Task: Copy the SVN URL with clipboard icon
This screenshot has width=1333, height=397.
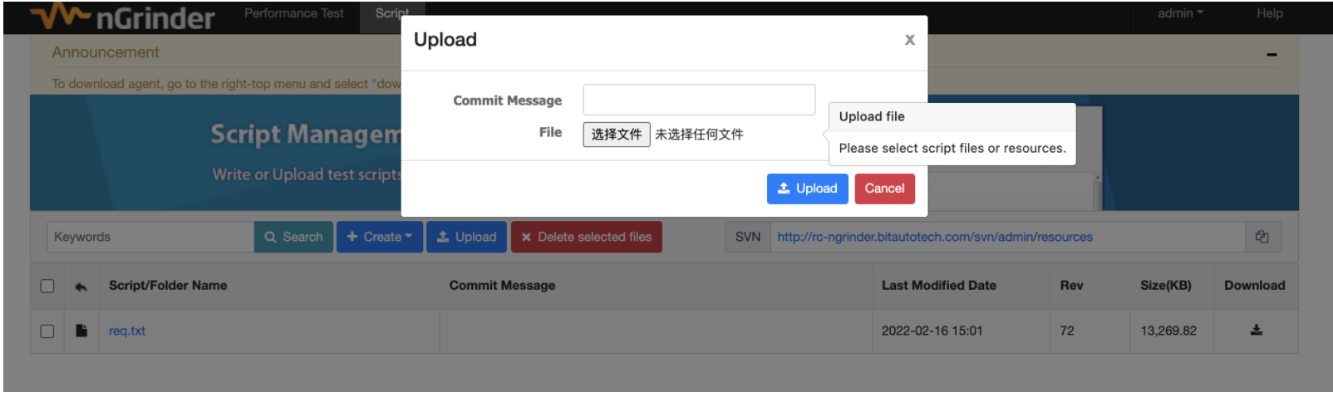Action: pos(1262,237)
